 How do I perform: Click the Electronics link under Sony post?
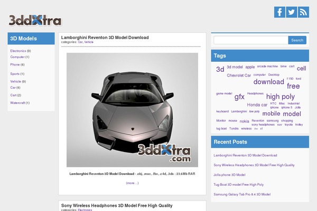coord(85,210)
